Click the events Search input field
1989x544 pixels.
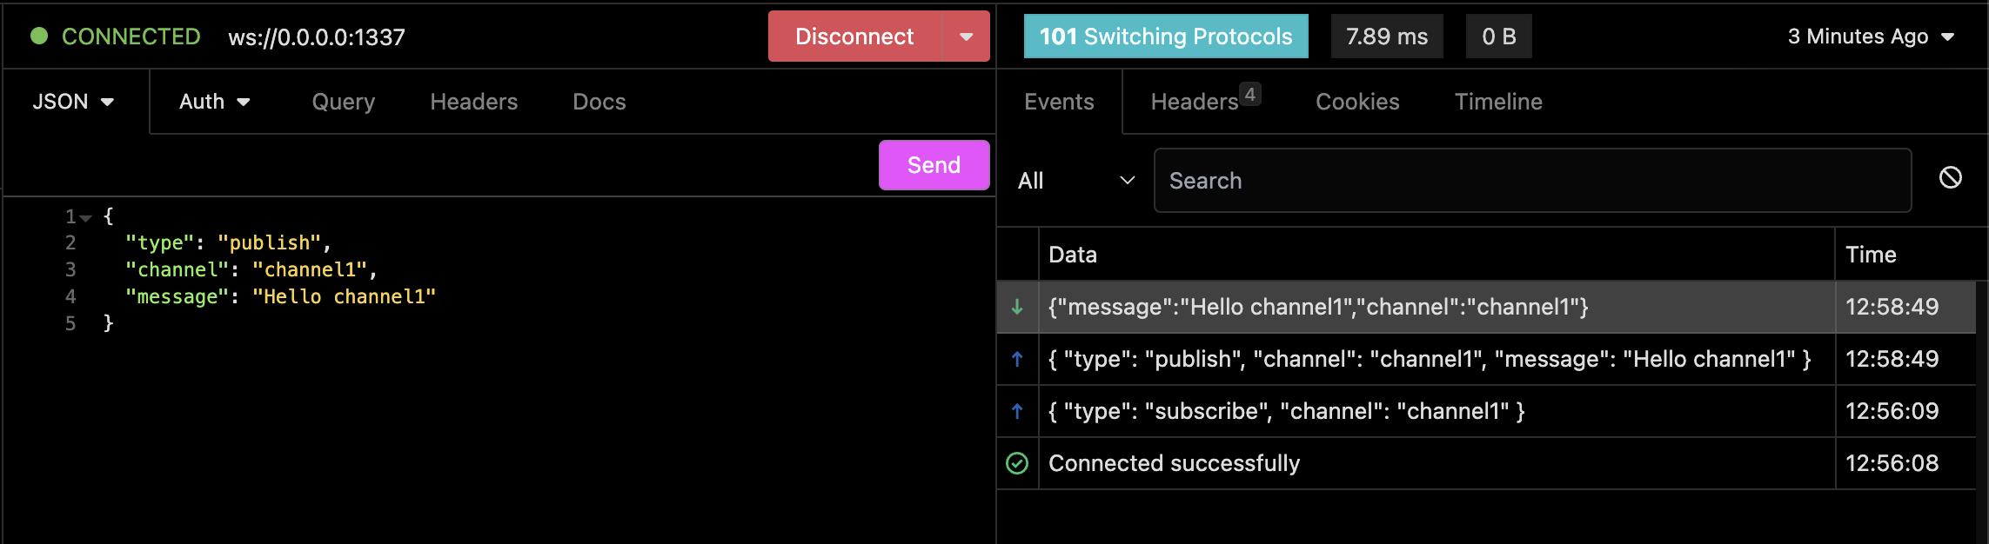1532,181
